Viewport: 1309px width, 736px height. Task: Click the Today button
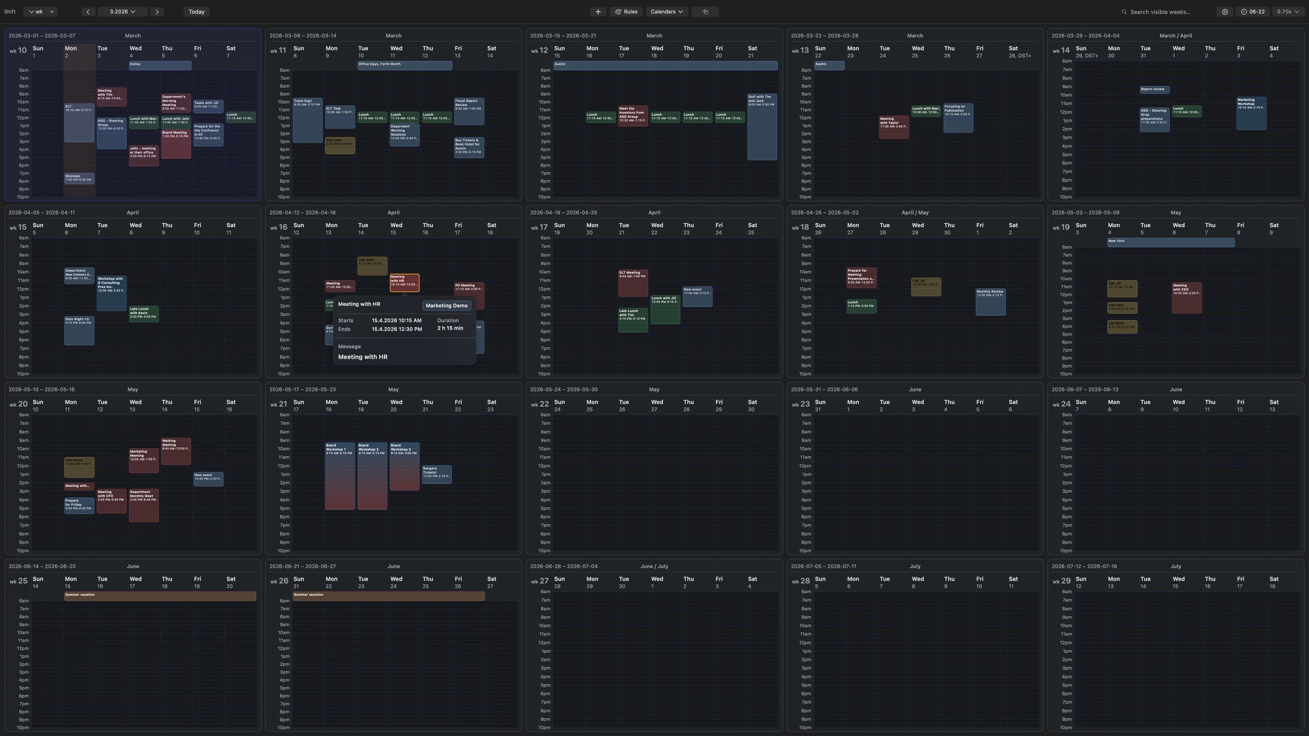(196, 11)
